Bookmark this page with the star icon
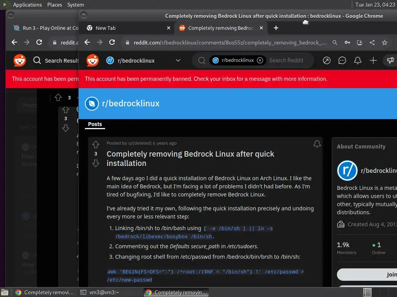Image resolution: width=397 pixels, height=297 pixels. pyautogui.click(x=384, y=43)
